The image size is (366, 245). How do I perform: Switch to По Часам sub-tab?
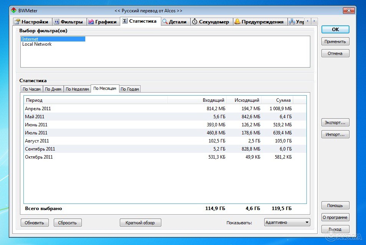31,89
